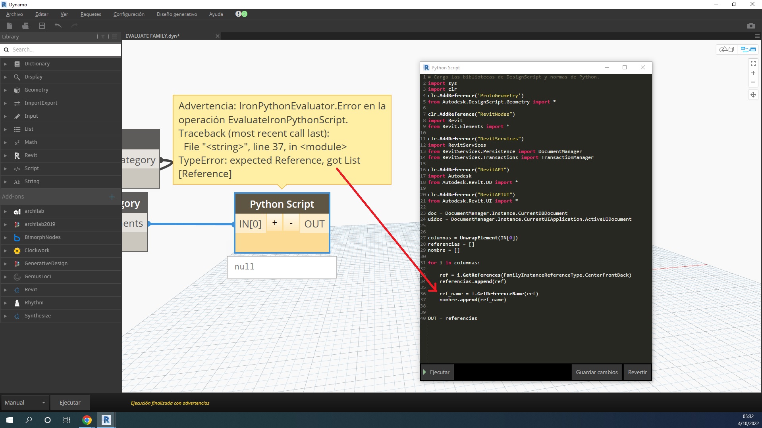Click the Redo arrow icon

pos(74,26)
